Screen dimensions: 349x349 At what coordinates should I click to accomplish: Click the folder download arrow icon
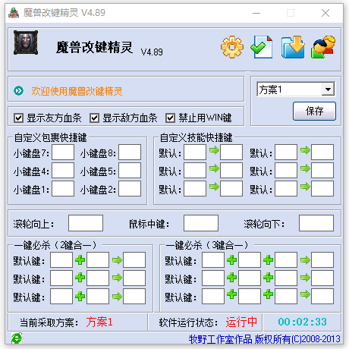pyautogui.click(x=293, y=47)
